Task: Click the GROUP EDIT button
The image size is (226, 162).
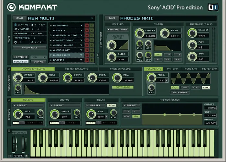Action: pyautogui.click(x=29, y=48)
